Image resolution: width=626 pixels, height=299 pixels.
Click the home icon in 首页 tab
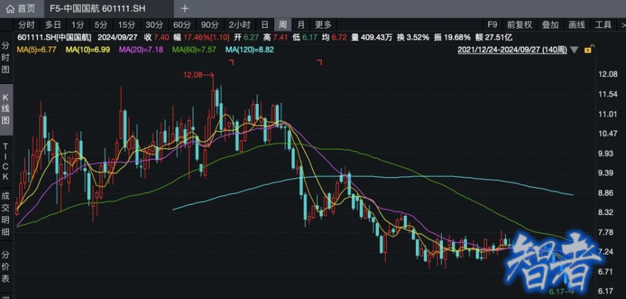pyautogui.click(x=10, y=8)
